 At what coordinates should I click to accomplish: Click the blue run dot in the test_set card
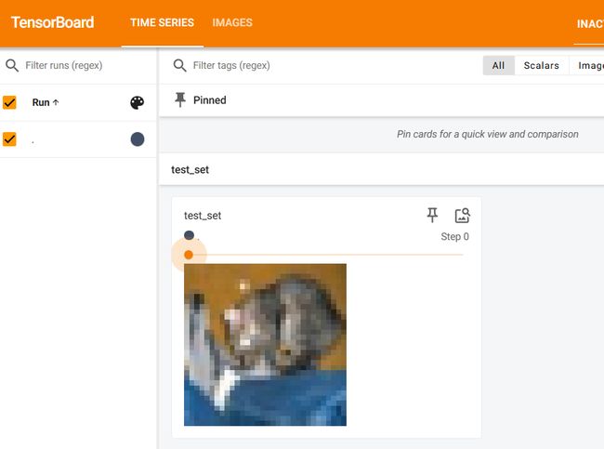190,235
